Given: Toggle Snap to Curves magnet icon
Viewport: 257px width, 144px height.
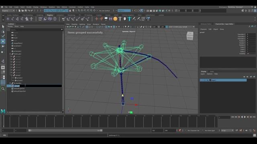Looking at the screenshot, I should click(x=82, y=11).
